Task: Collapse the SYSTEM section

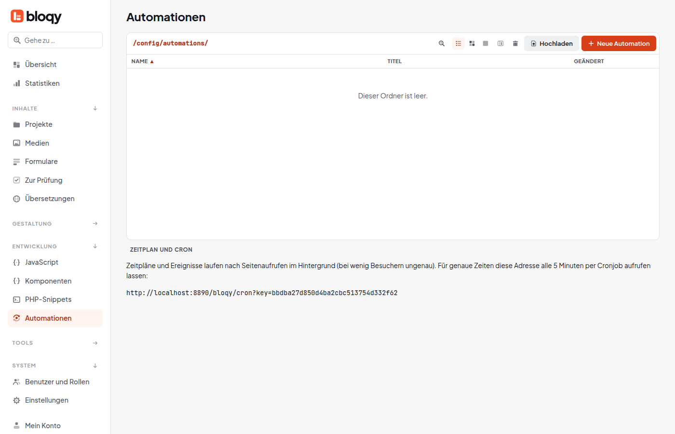Action: (55, 366)
